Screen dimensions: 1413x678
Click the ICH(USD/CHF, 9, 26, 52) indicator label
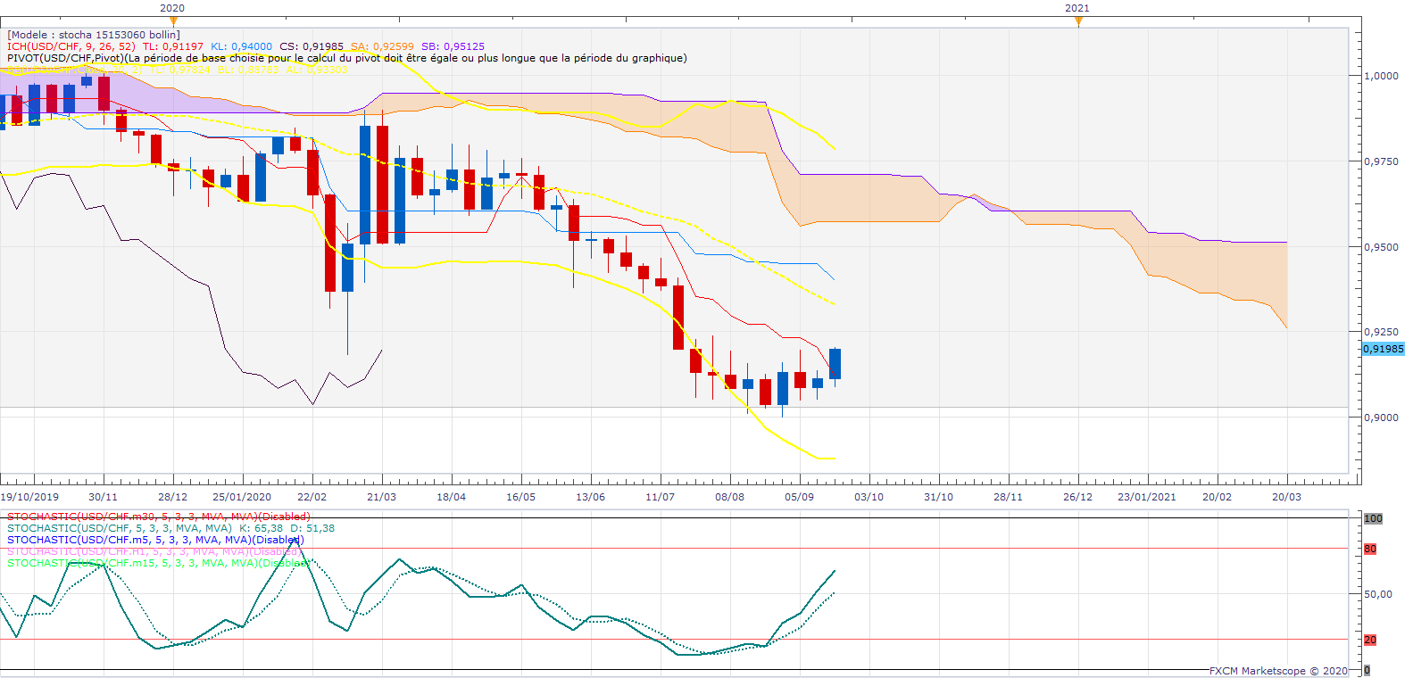tap(71, 46)
